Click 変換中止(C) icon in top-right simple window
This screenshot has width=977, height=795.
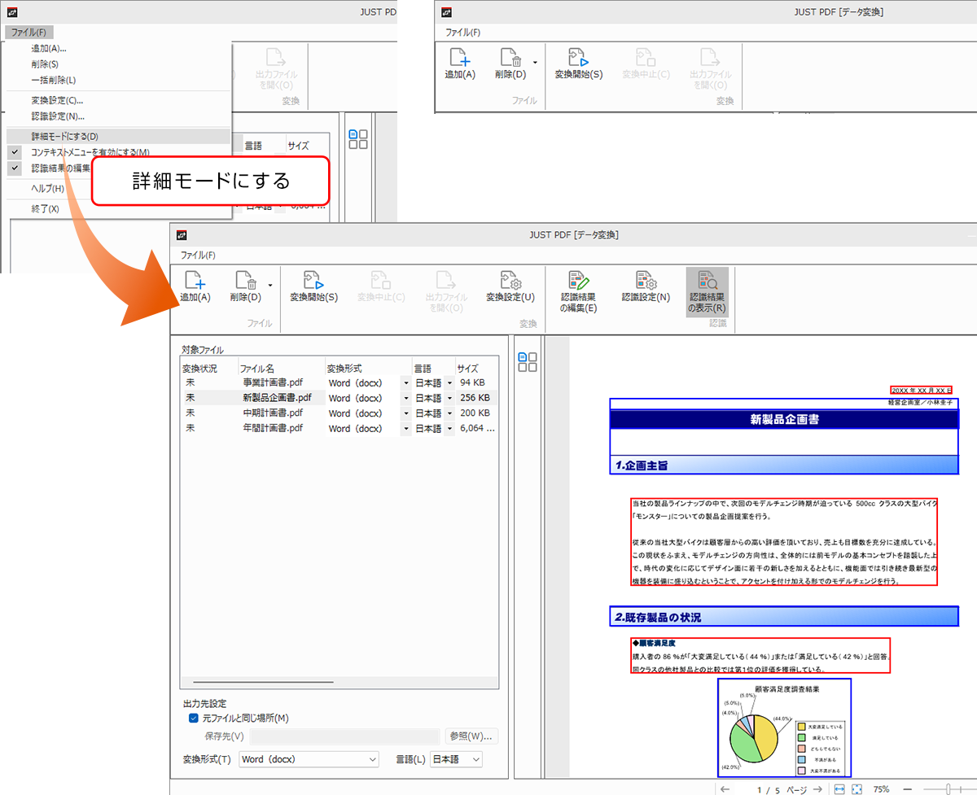pos(646,57)
